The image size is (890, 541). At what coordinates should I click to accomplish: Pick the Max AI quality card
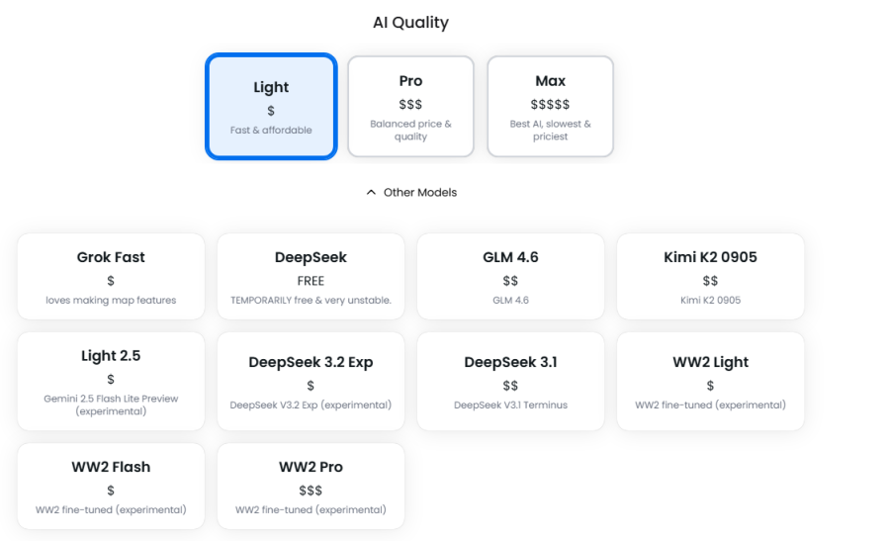click(x=550, y=106)
